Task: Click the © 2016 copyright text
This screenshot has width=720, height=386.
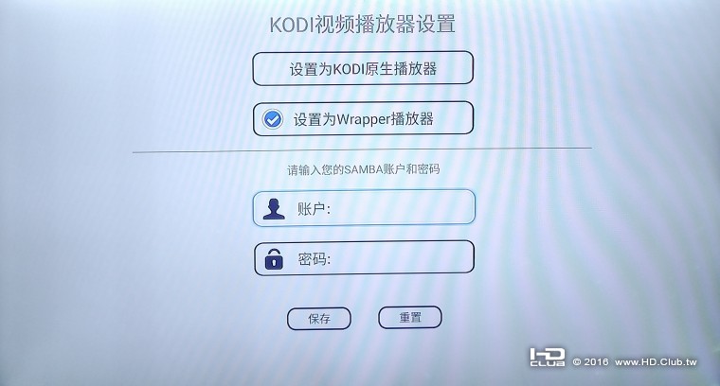Action: pyautogui.click(x=590, y=362)
